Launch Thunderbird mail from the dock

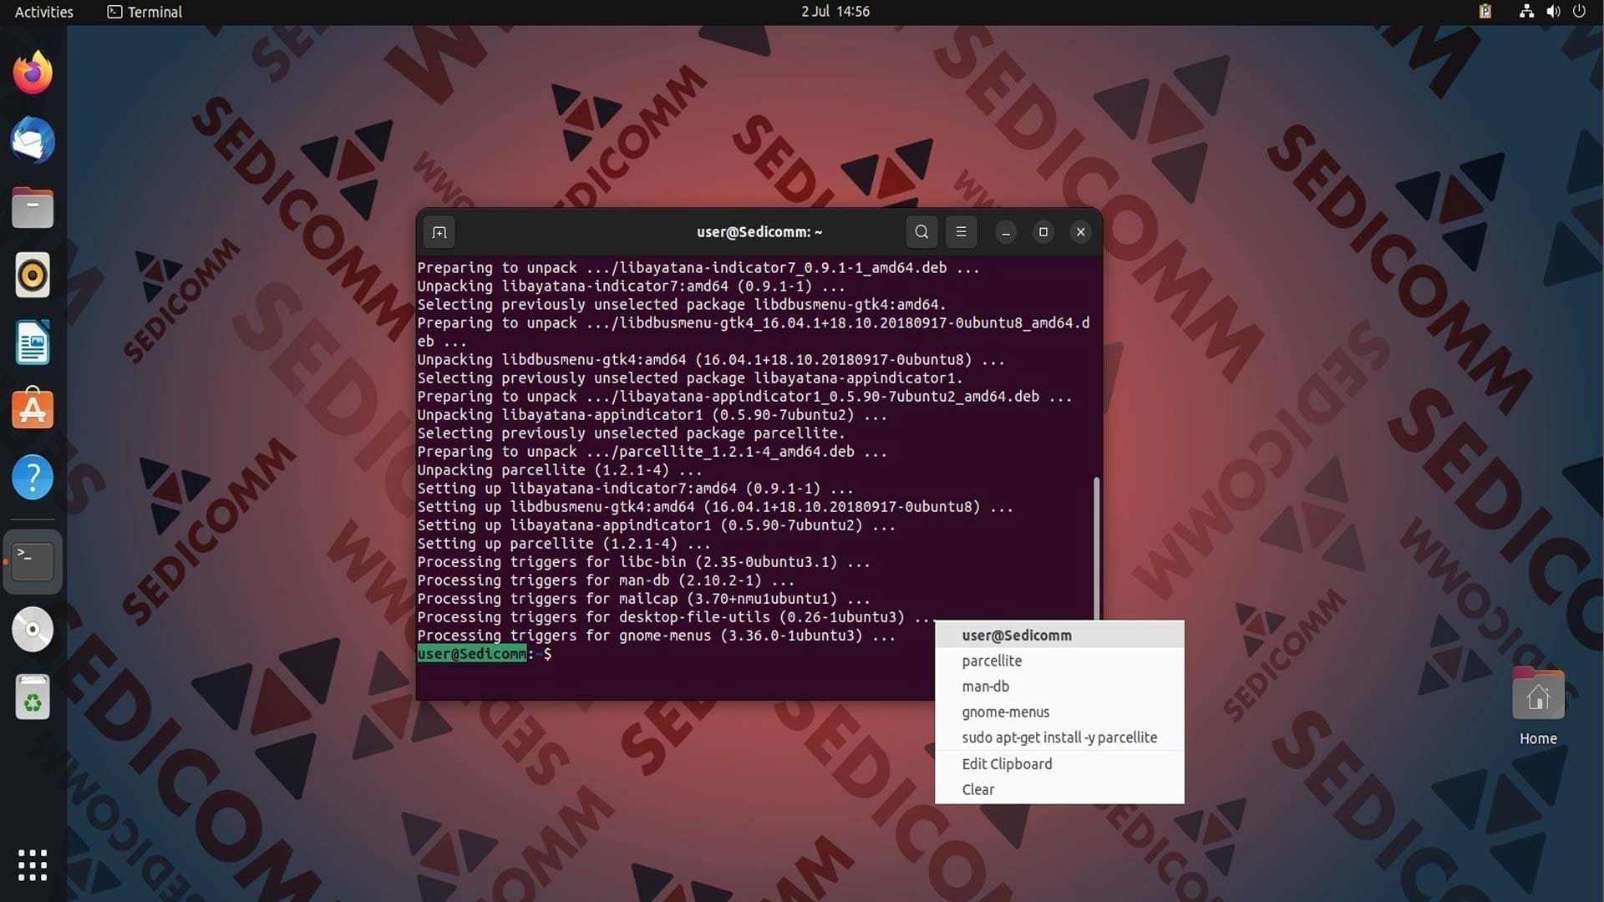click(33, 140)
